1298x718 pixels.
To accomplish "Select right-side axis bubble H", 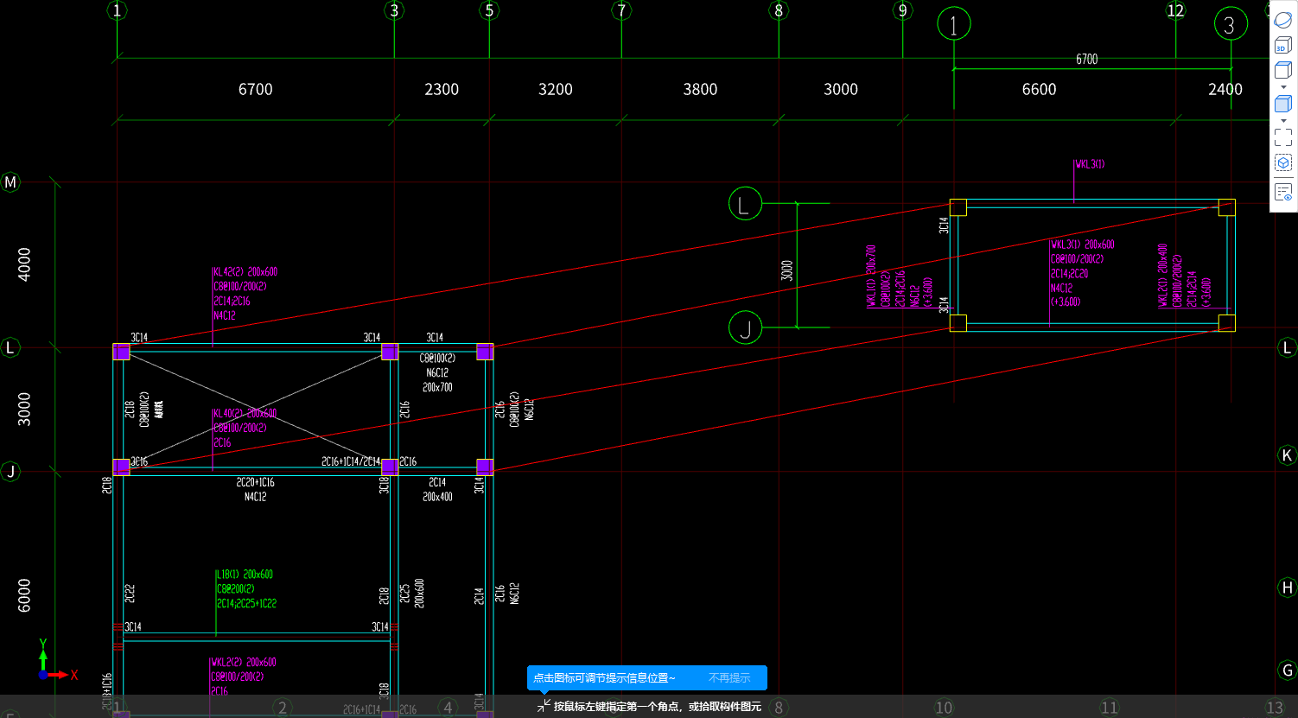I will (x=1288, y=588).
